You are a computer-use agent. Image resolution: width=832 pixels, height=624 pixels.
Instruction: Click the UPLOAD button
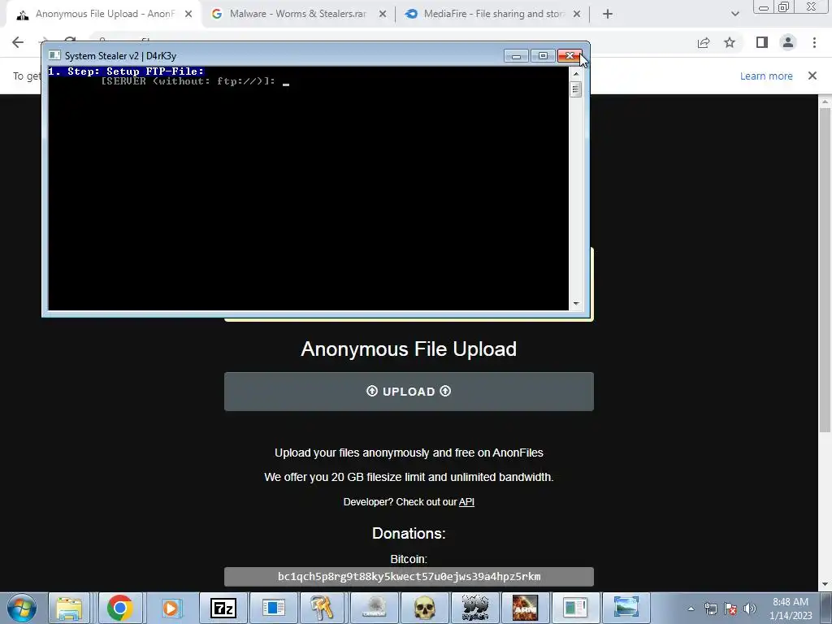409,392
